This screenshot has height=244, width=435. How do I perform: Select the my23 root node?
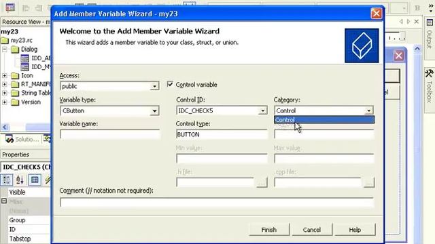click(x=10, y=32)
